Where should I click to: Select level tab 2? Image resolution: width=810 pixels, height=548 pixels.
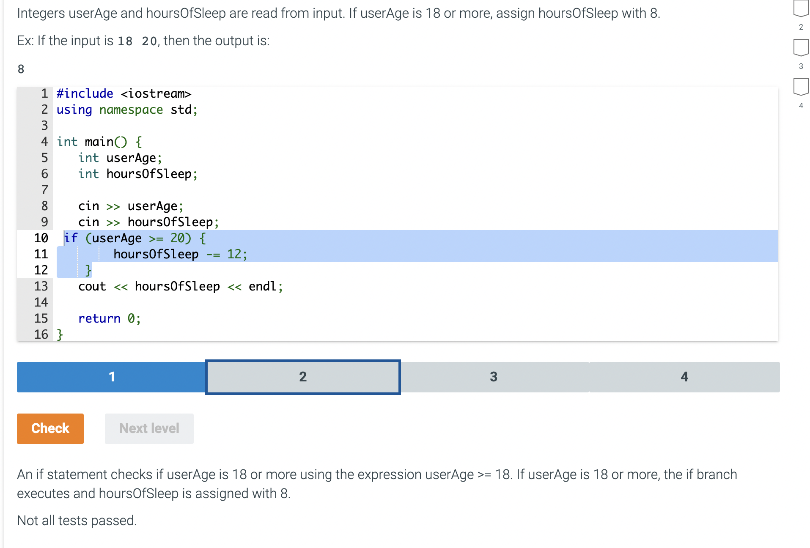tap(302, 377)
